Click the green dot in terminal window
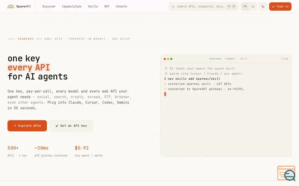 (171, 59)
